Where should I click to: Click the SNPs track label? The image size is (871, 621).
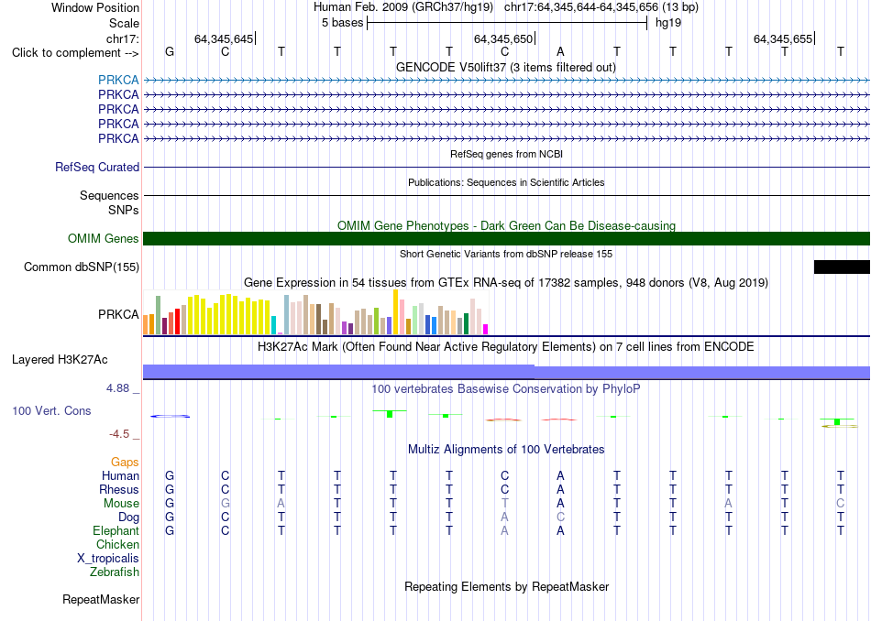coord(124,211)
